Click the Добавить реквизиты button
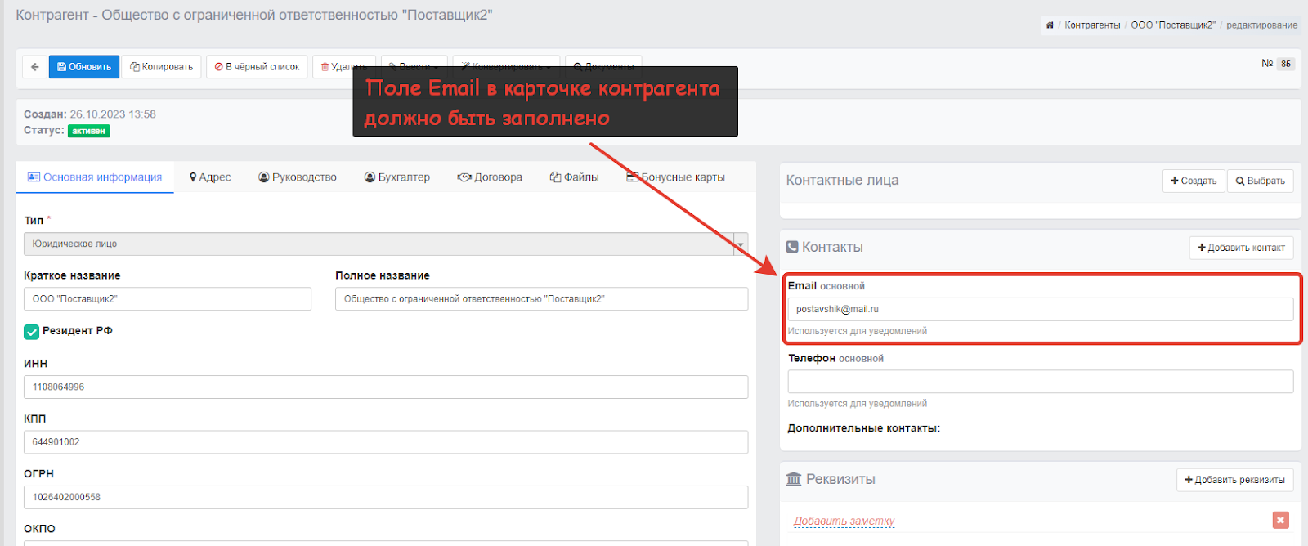This screenshot has width=1308, height=546. 1234,480
